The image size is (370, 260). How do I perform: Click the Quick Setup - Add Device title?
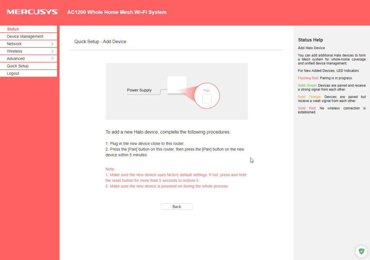(100, 41)
